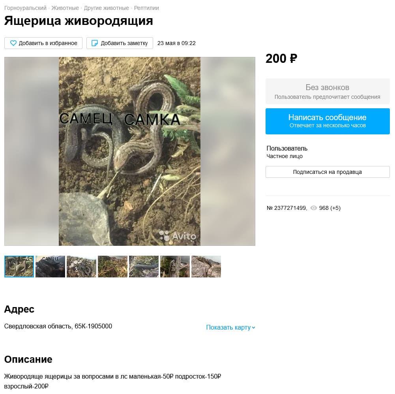Open the Рептилии breadcrumb category

point(146,8)
